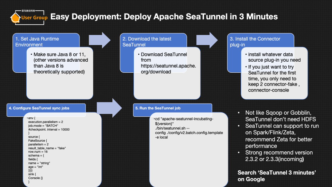332x187 pixels.
Task: Click the 'on Google' text line
Action: (251, 179)
